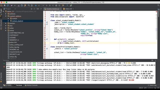160x90 pixels.
Task: Click the Forward navigation arrow in toolbar
Action: point(39,5)
